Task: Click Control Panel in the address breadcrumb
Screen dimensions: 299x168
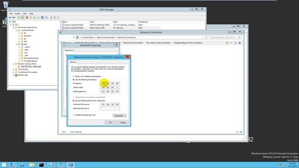Action: (87, 37)
